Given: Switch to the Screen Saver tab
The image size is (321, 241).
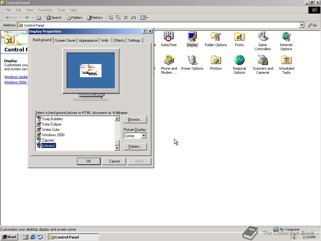Looking at the screenshot, I should [65, 40].
